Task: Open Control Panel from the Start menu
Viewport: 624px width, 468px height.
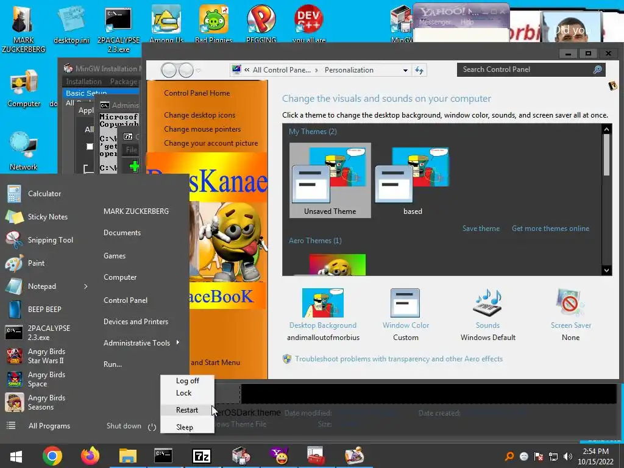Action: pos(126,300)
